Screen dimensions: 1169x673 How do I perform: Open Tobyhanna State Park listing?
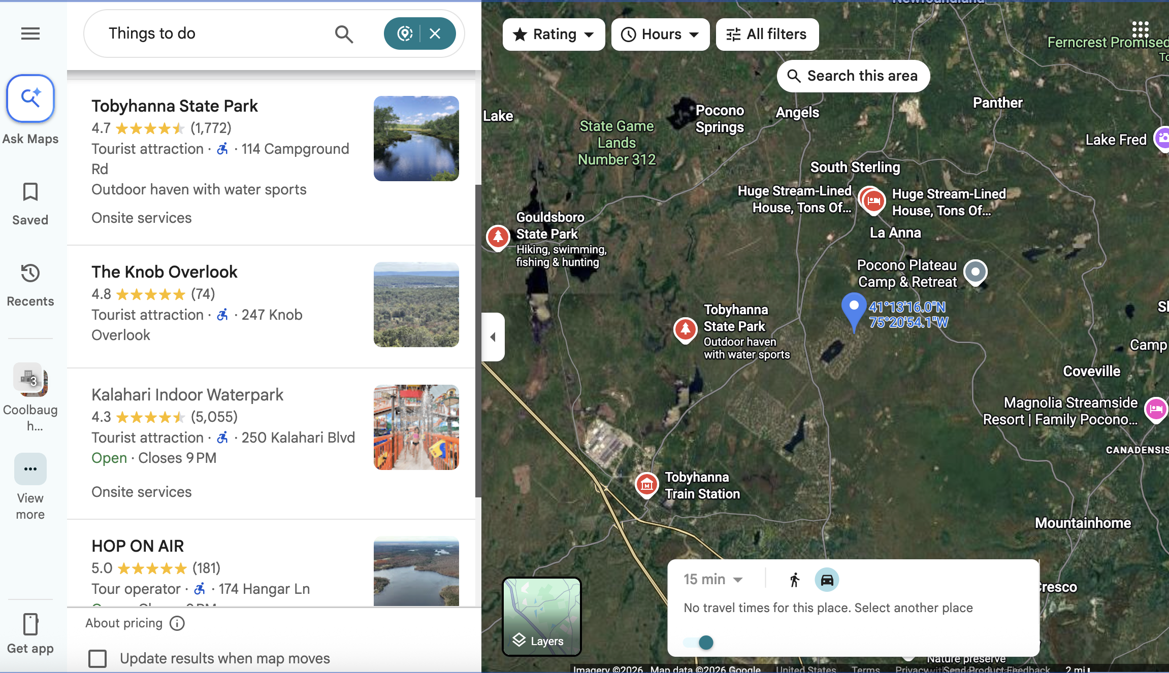coord(271,162)
